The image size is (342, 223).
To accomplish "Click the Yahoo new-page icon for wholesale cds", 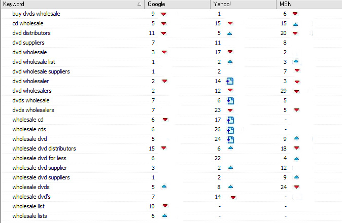I will 230,130.
